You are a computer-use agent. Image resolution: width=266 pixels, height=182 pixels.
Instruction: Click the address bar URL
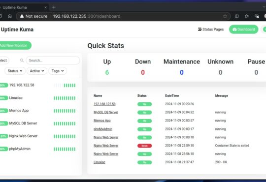pos(87,16)
